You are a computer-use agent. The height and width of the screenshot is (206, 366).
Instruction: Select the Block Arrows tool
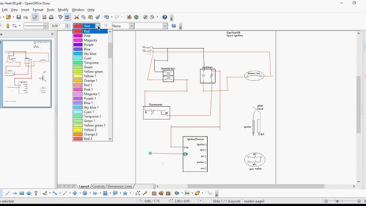tap(95, 193)
